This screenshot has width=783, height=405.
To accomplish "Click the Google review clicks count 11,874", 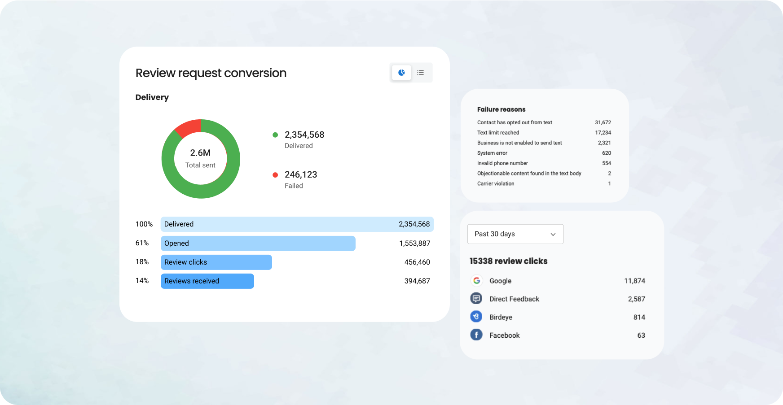I will pos(634,280).
